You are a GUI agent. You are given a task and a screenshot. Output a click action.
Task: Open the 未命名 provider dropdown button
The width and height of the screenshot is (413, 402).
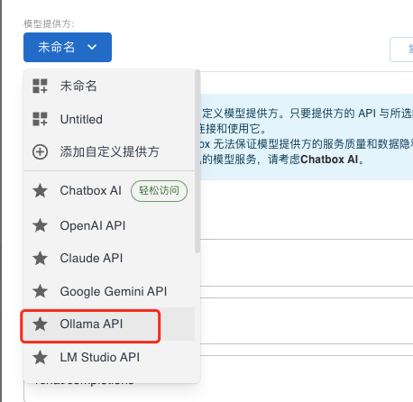(x=68, y=48)
